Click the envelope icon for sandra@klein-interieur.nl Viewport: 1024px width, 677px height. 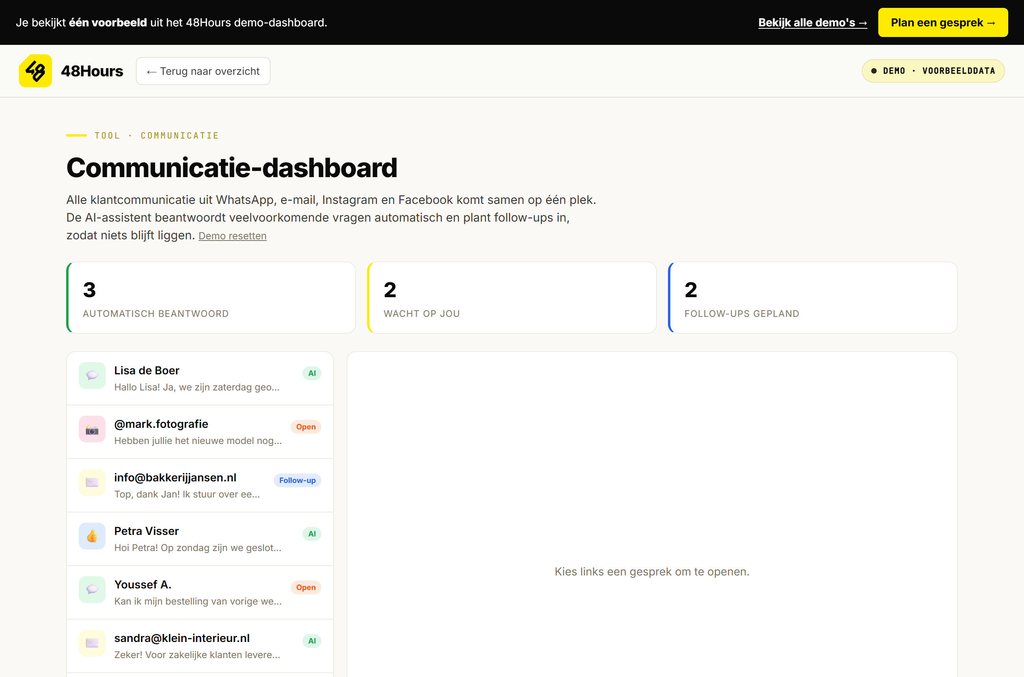pos(92,643)
